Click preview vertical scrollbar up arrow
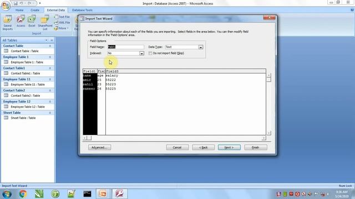This screenshot has width=355, height=199. (x=268, y=75)
